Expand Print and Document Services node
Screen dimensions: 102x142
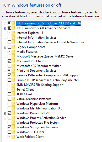[x=5, y=71]
